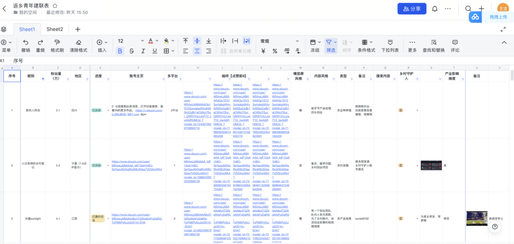Screen dimensions: 514x244
Task: Click the comment (评论) icon
Action: (x=455, y=42)
